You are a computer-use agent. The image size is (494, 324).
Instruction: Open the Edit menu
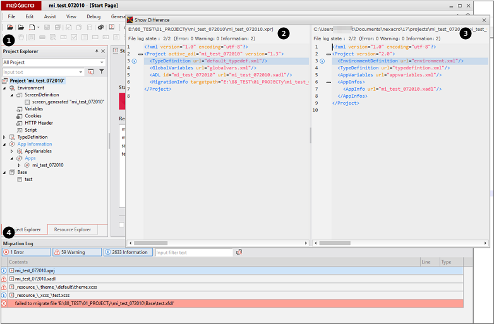coord(30,16)
